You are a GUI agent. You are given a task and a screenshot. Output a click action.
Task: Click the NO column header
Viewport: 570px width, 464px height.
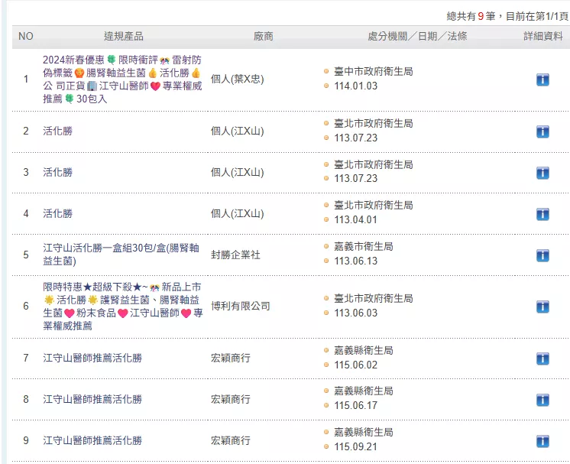pyautogui.click(x=26, y=37)
